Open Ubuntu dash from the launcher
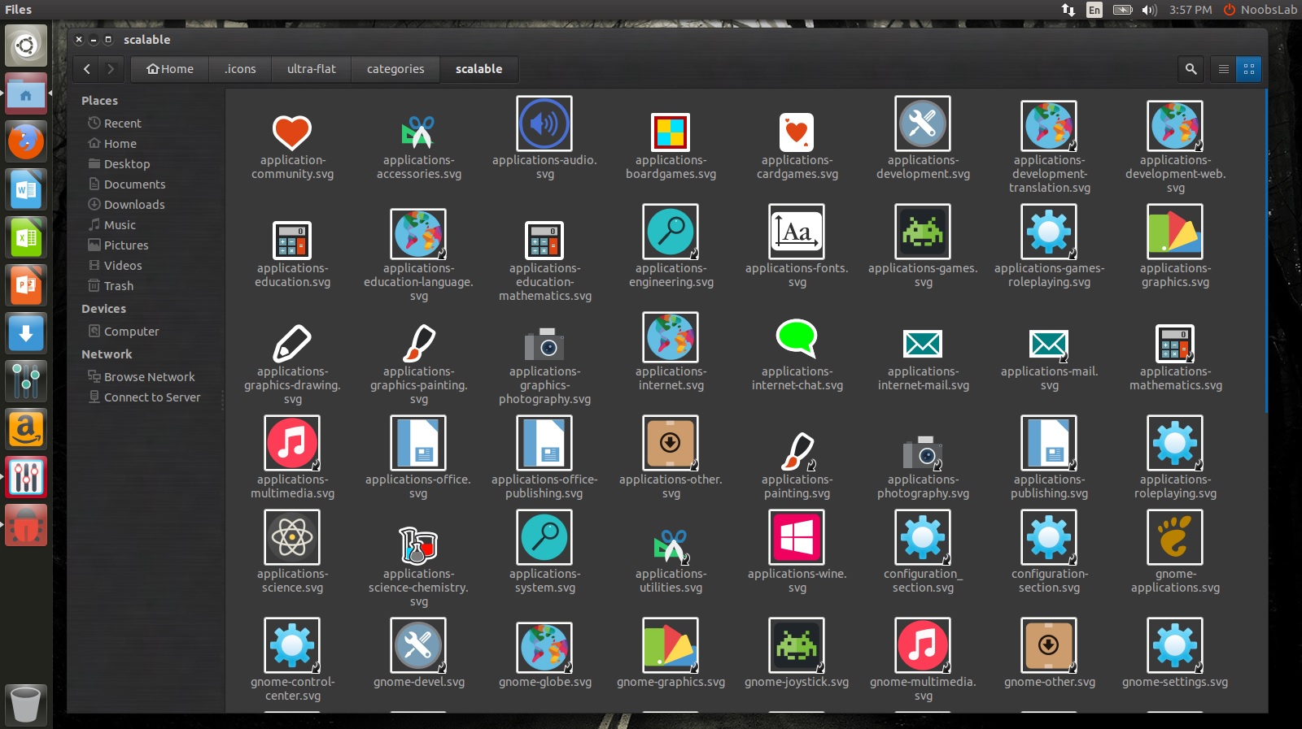This screenshot has width=1302, height=729. (x=26, y=46)
